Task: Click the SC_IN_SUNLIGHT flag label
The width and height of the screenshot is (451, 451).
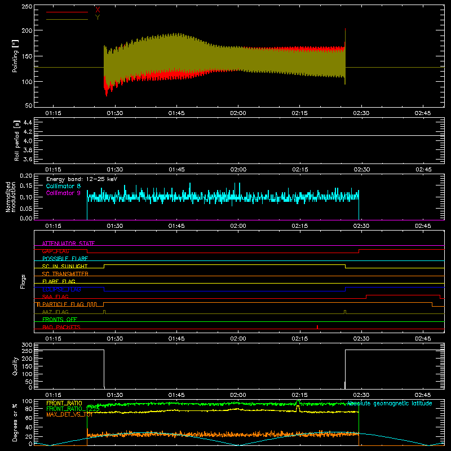Action: tap(65, 266)
